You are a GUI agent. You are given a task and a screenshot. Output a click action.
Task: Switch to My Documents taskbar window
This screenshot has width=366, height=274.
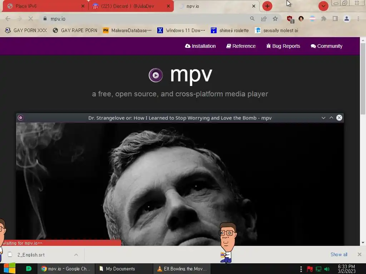[124, 269]
